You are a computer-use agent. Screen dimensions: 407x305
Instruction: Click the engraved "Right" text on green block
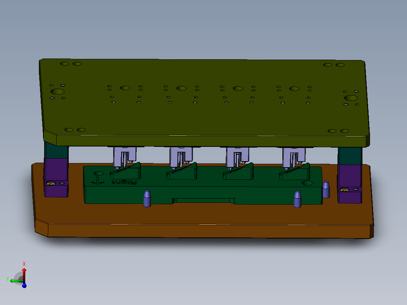click(124, 182)
